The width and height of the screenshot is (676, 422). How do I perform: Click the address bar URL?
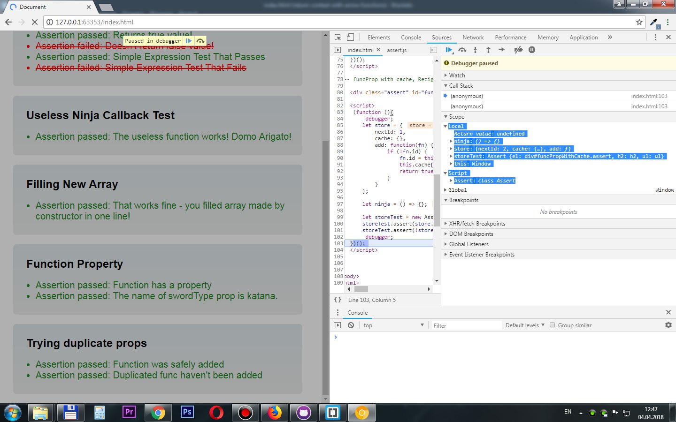click(94, 22)
